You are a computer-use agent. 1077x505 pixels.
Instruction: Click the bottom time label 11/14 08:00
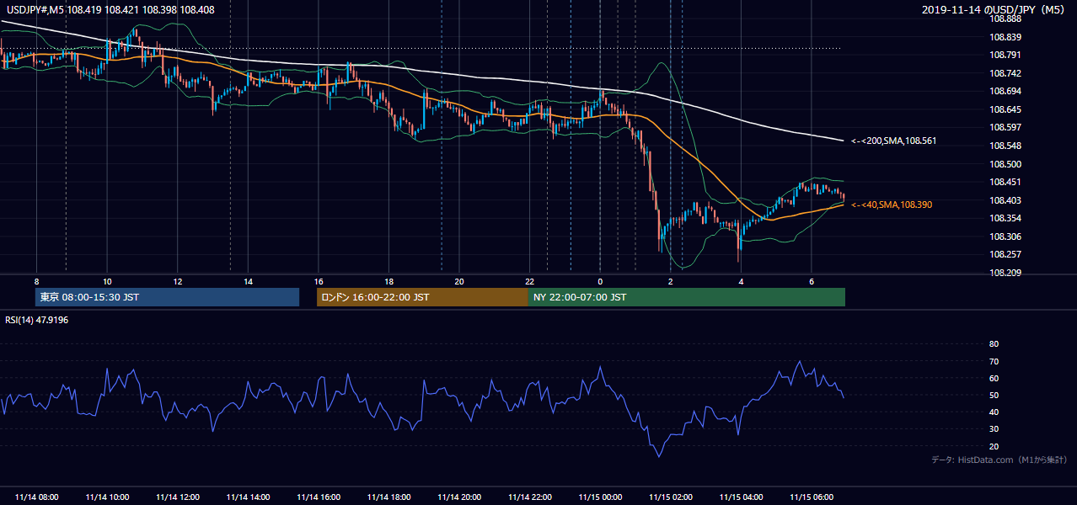pyautogui.click(x=36, y=497)
